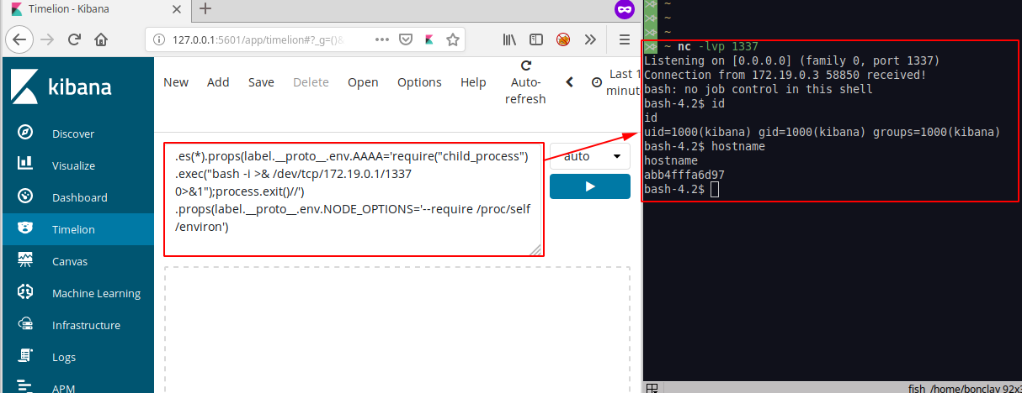Go to Dashboard in Kibana sidebar
Image resolution: width=1022 pixels, height=393 pixels.
77,197
